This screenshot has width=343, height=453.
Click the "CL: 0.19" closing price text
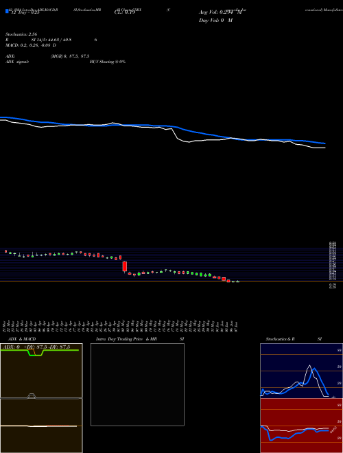(x=125, y=12)
